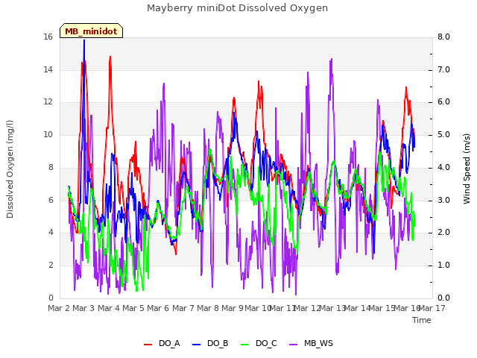Image resolution: width=477 pixels, height=358 pixels.
Task: Click the Mar 6 date tick label
Action: 158,308
